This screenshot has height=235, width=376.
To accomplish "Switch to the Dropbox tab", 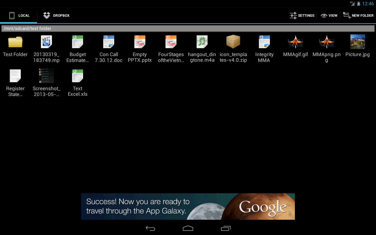I will coord(56,16).
